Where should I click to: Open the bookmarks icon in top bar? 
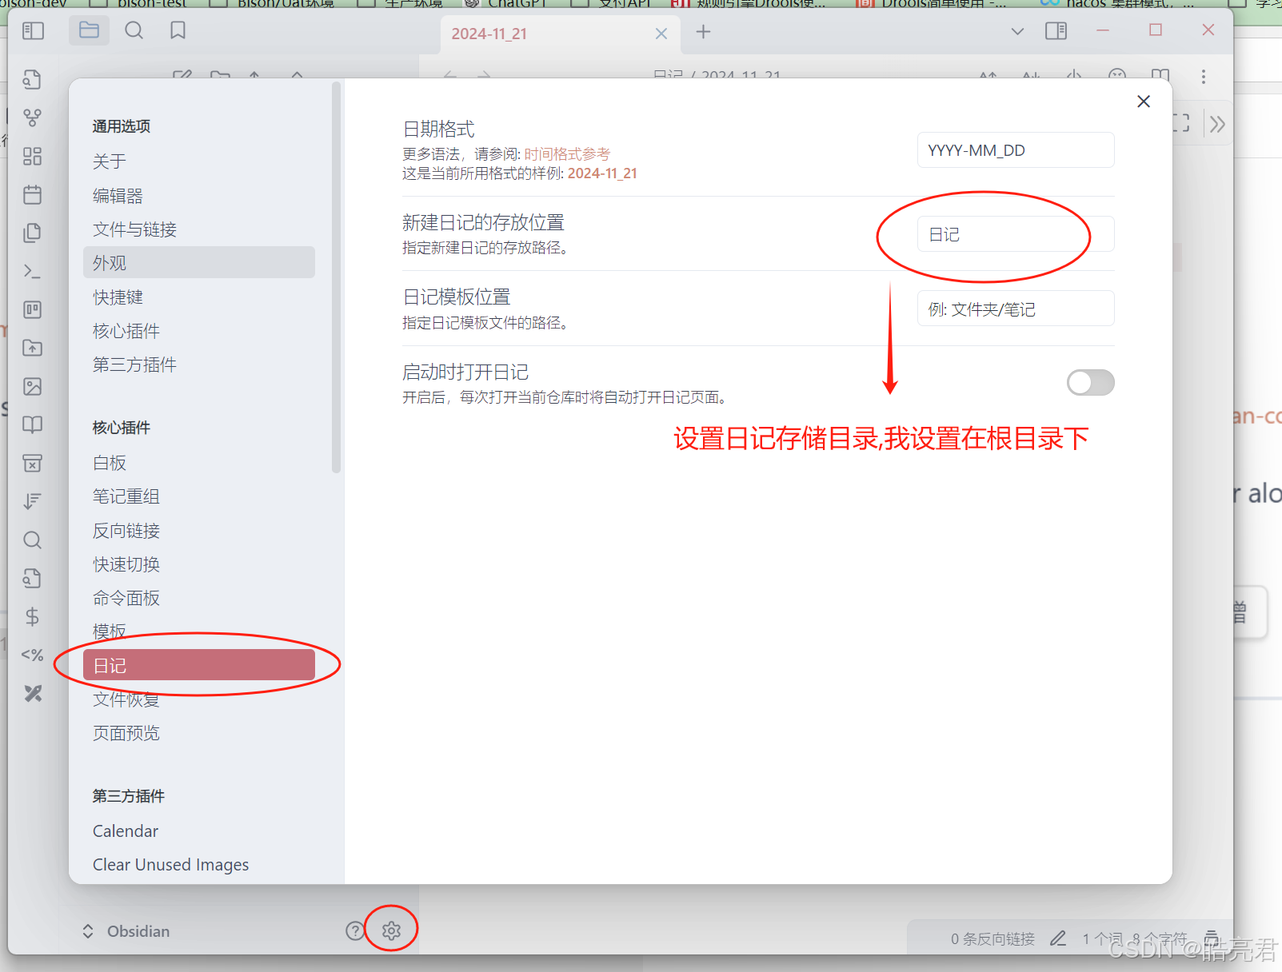[178, 31]
